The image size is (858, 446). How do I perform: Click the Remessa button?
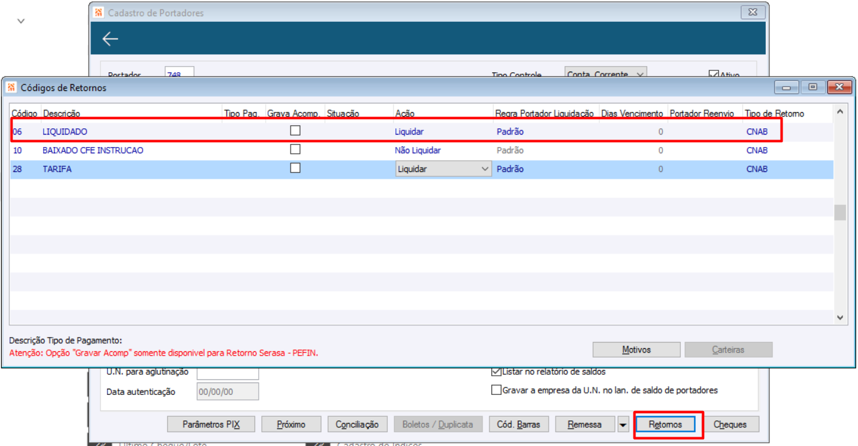585,425
